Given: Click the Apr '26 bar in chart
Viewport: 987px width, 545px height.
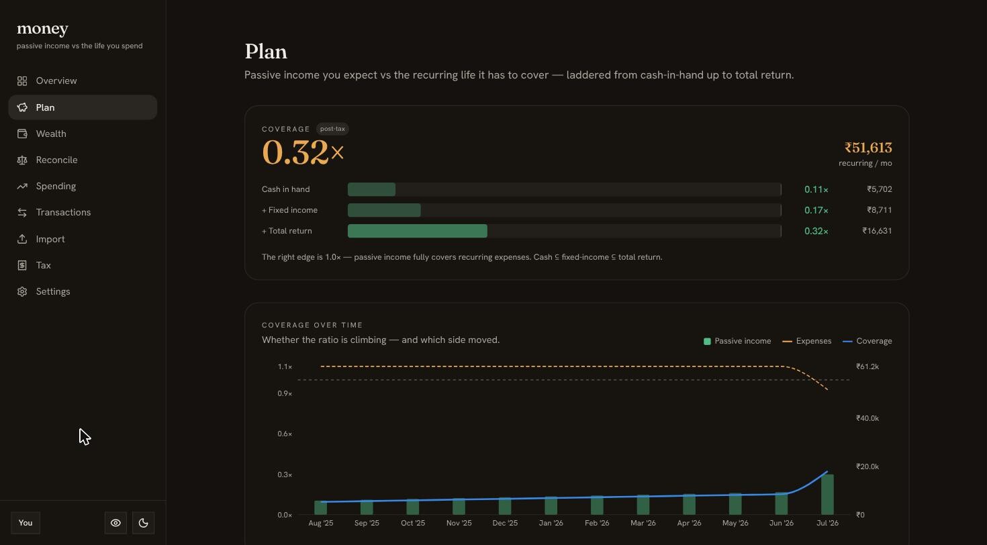Looking at the screenshot, I should [690, 504].
